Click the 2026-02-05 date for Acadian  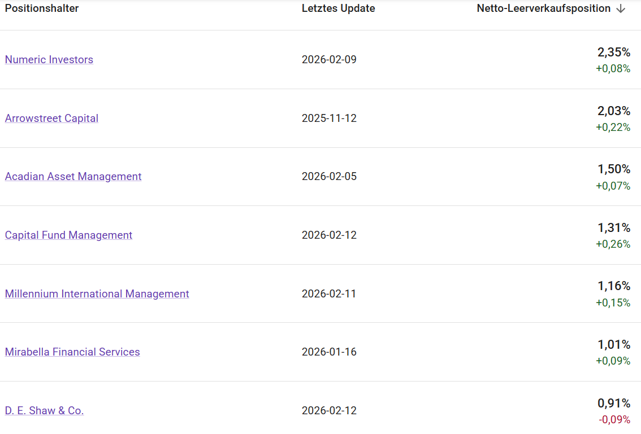point(329,177)
